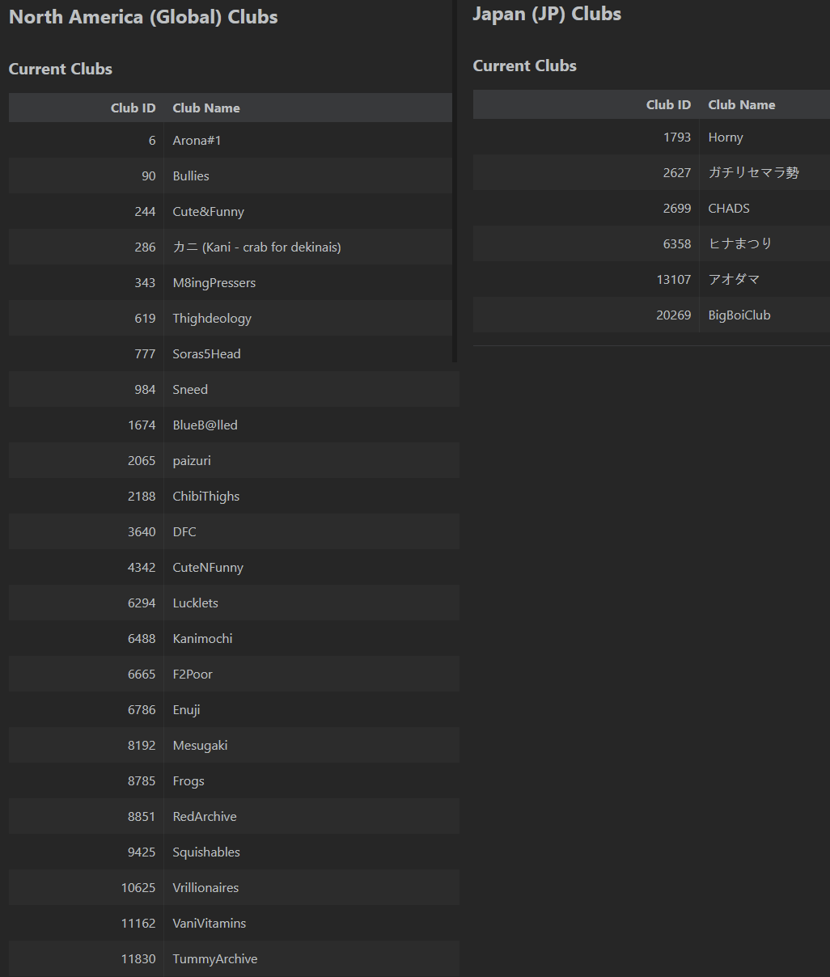Click club ID 6 cell

coord(87,140)
